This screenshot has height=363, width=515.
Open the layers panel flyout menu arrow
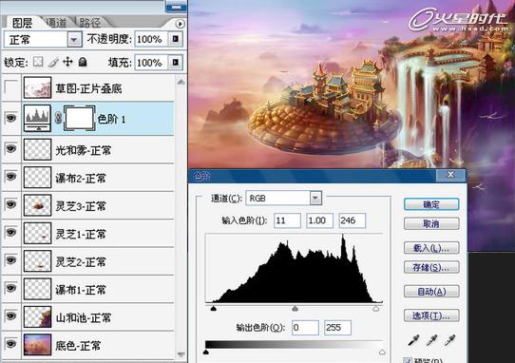tap(180, 24)
